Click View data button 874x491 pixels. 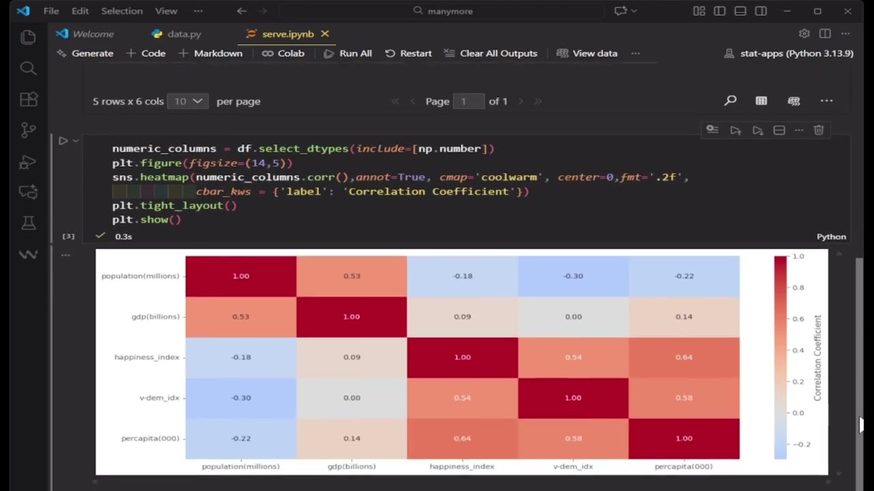click(587, 53)
